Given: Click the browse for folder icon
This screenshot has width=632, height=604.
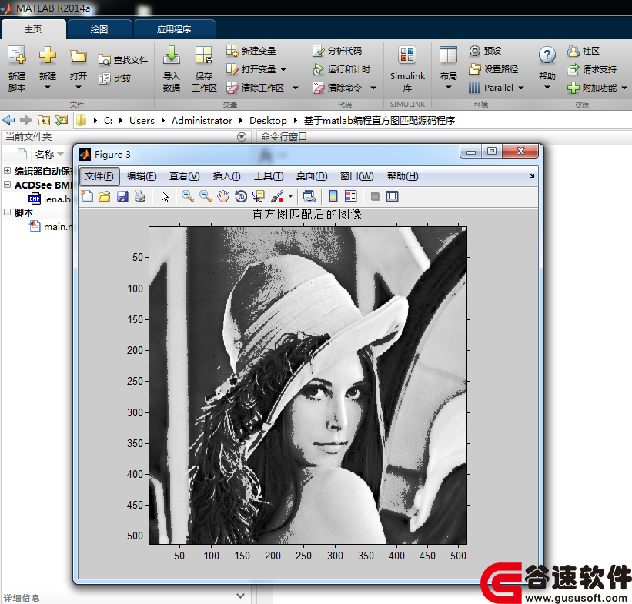Looking at the screenshot, I should click(62, 120).
